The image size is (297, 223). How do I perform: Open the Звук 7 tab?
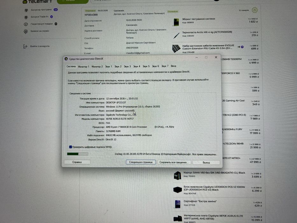click(x=165, y=66)
